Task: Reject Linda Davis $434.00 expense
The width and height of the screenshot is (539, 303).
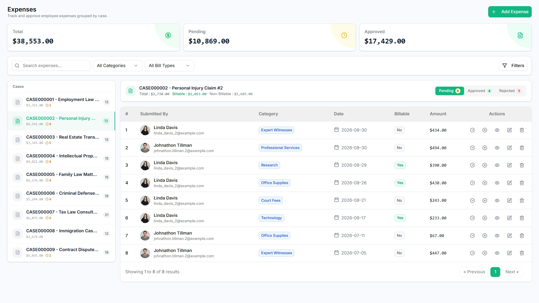Action: pos(485,130)
